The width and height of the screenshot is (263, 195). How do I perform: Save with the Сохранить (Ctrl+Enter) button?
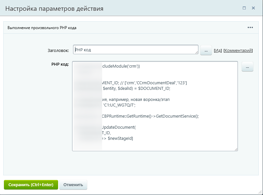tap(31, 185)
